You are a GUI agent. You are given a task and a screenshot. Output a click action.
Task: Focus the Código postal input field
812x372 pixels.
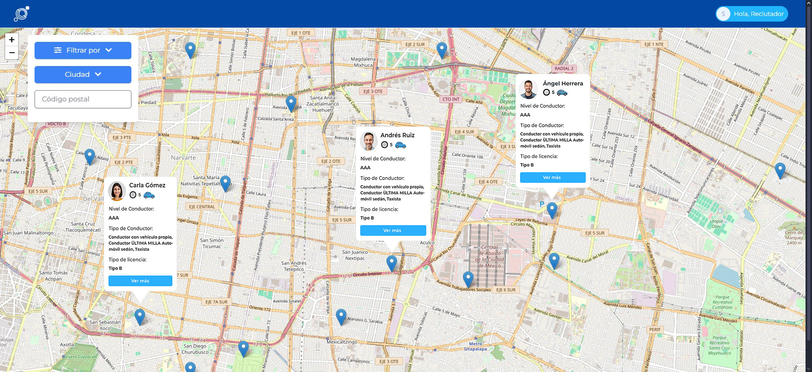click(83, 99)
